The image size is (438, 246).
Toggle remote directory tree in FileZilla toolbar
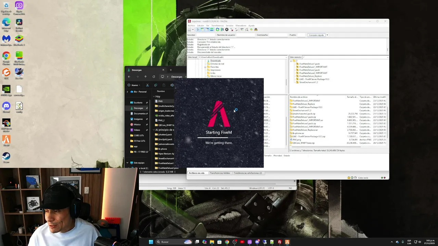(207, 29)
